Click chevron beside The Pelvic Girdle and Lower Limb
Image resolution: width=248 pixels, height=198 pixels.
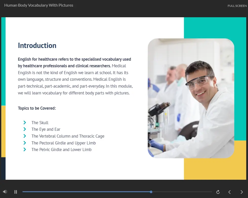point(25,150)
